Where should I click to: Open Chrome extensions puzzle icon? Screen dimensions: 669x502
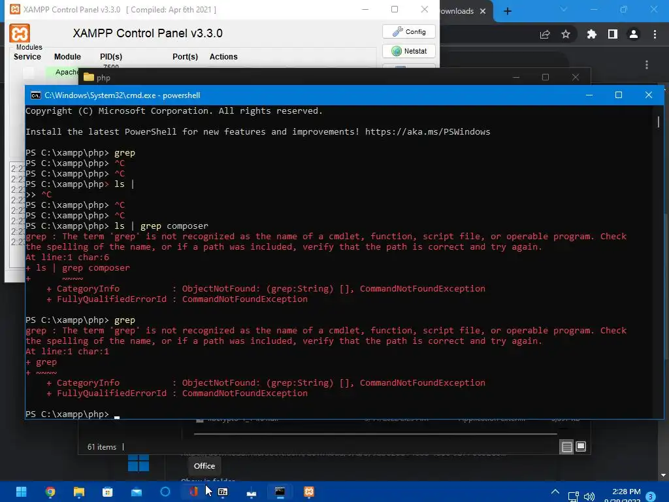(x=592, y=34)
